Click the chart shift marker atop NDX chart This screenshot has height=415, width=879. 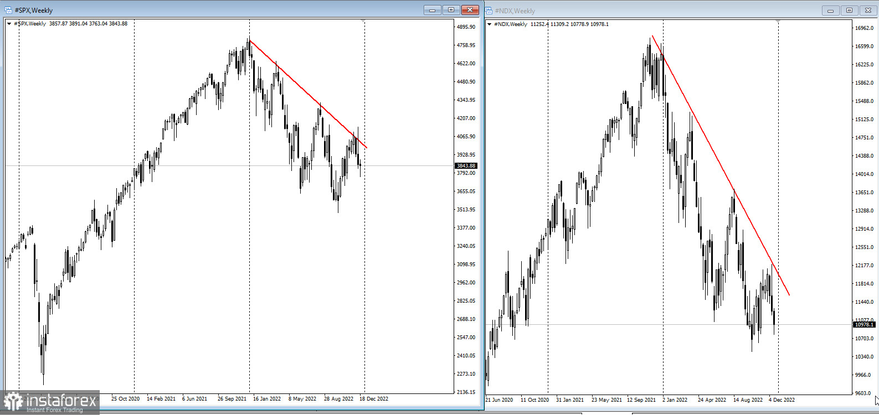pos(778,21)
